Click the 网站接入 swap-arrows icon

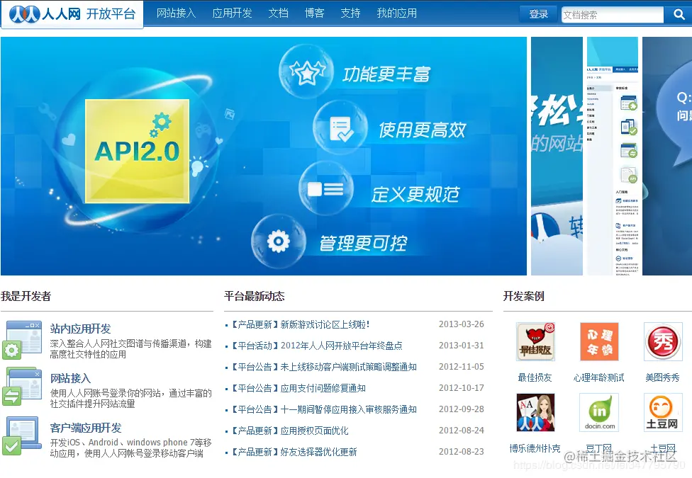click(22, 386)
